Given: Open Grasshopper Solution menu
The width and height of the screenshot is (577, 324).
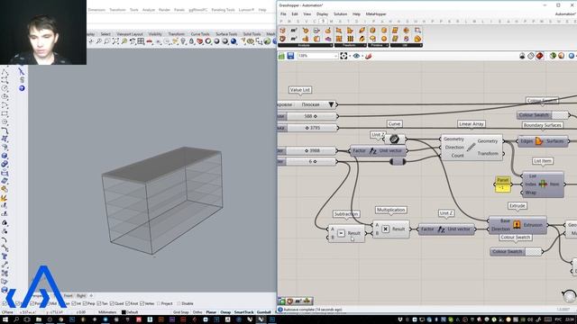Looking at the screenshot, I should point(341,14).
